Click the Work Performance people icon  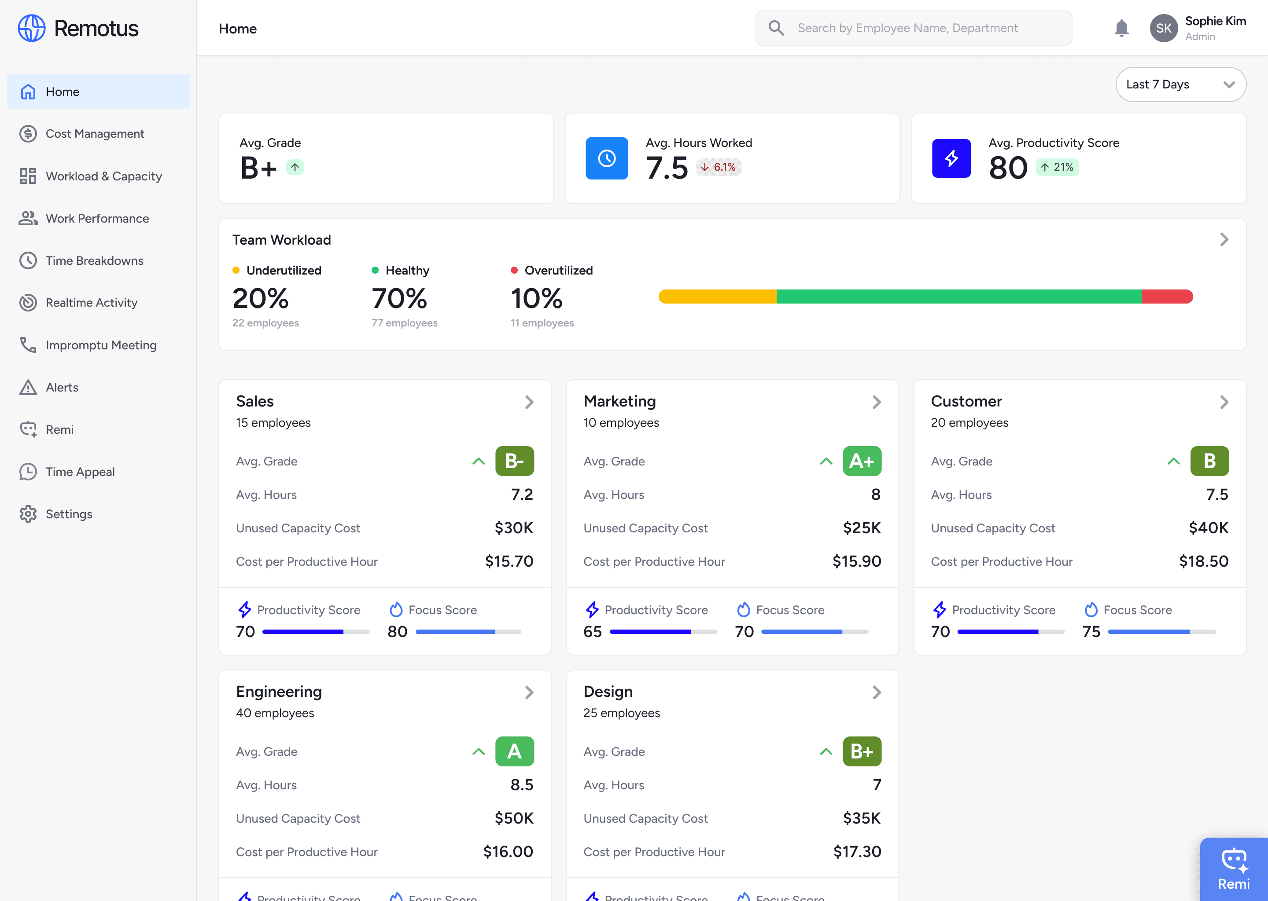pos(28,218)
